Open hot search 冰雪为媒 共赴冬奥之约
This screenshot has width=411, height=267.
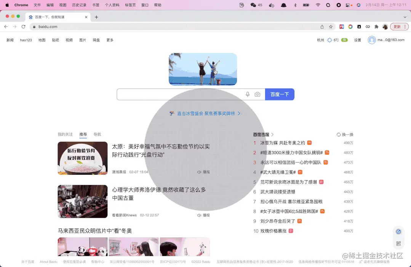[x=283, y=143]
